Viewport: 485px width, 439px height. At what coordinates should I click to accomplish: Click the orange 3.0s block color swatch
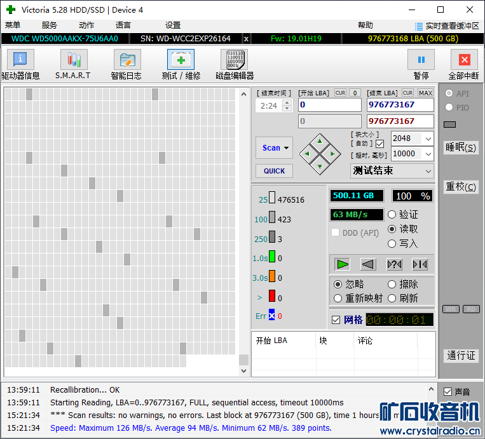tap(272, 276)
